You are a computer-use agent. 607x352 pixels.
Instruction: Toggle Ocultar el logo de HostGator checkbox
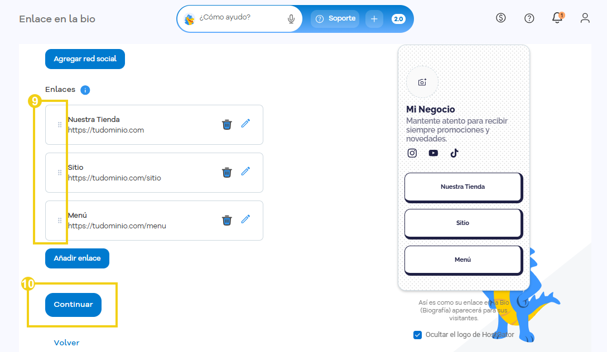417,335
